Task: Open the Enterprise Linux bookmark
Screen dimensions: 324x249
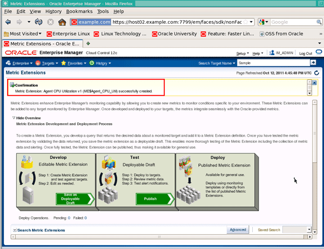Action: [x=68, y=33]
